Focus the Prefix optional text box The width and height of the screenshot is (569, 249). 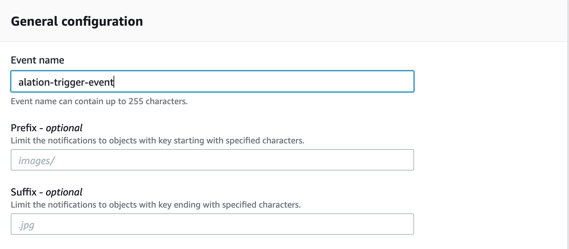212,160
